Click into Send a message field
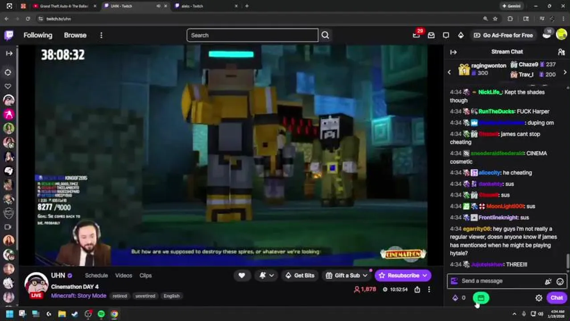The height and width of the screenshot is (321, 570). [x=500, y=281]
